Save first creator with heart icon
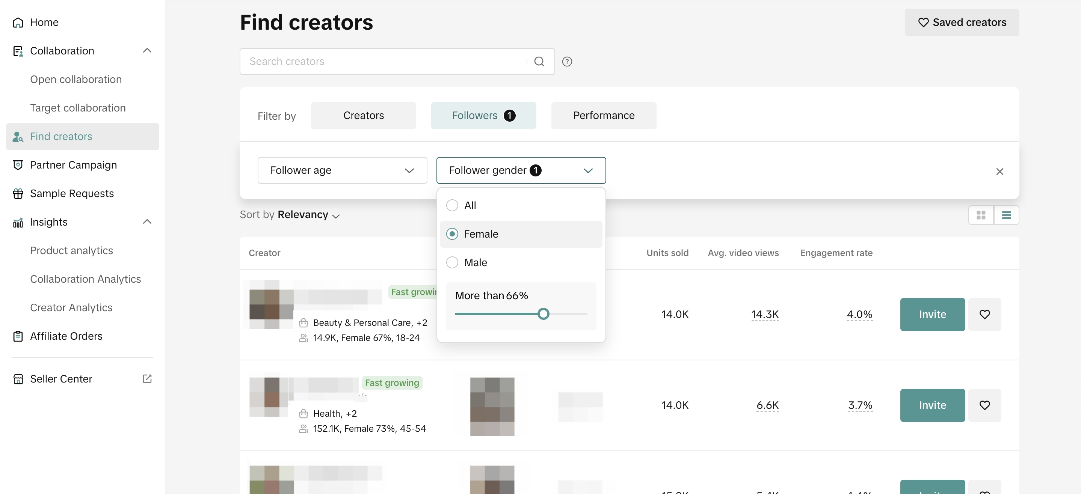Image resolution: width=1081 pixels, height=494 pixels. coord(984,315)
